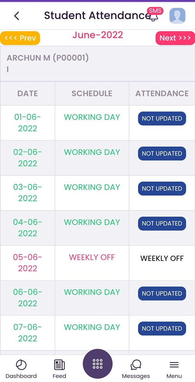
Task: Open the user profile avatar
Action: coord(177,16)
